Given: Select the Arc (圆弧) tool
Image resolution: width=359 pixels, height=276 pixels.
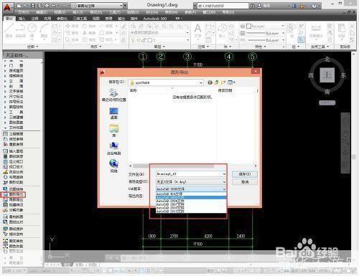Looking at the screenshot, I should (x=44, y=30).
